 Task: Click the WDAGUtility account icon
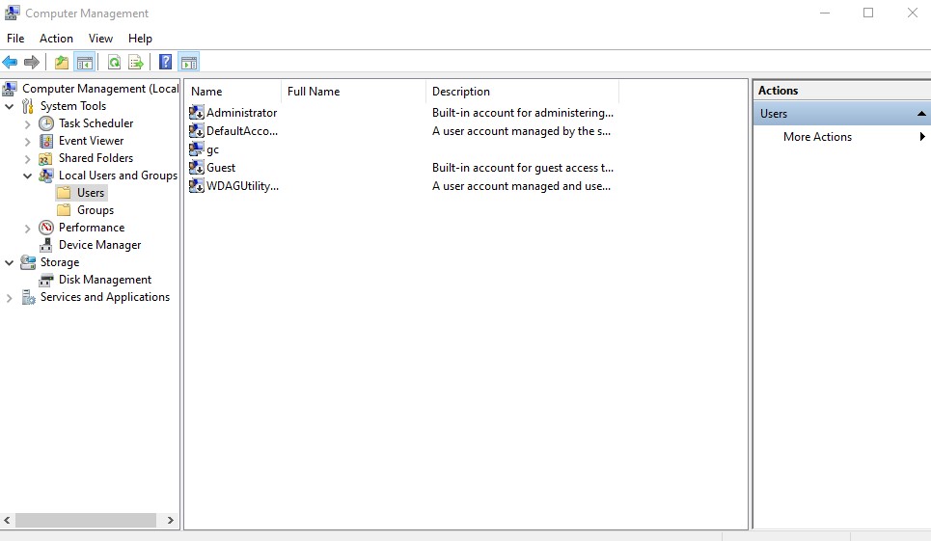point(196,186)
